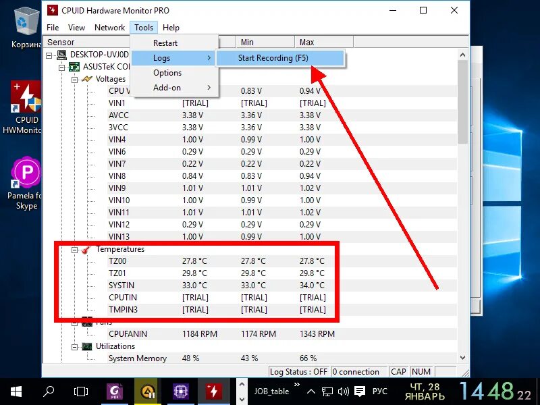The width and height of the screenshot is (540, 405).
Task: Click the Min column header
Action: [265, 43]
